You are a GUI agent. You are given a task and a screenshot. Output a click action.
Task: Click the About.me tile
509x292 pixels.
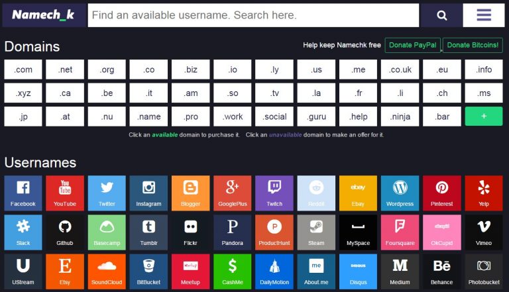coord(316,271)
